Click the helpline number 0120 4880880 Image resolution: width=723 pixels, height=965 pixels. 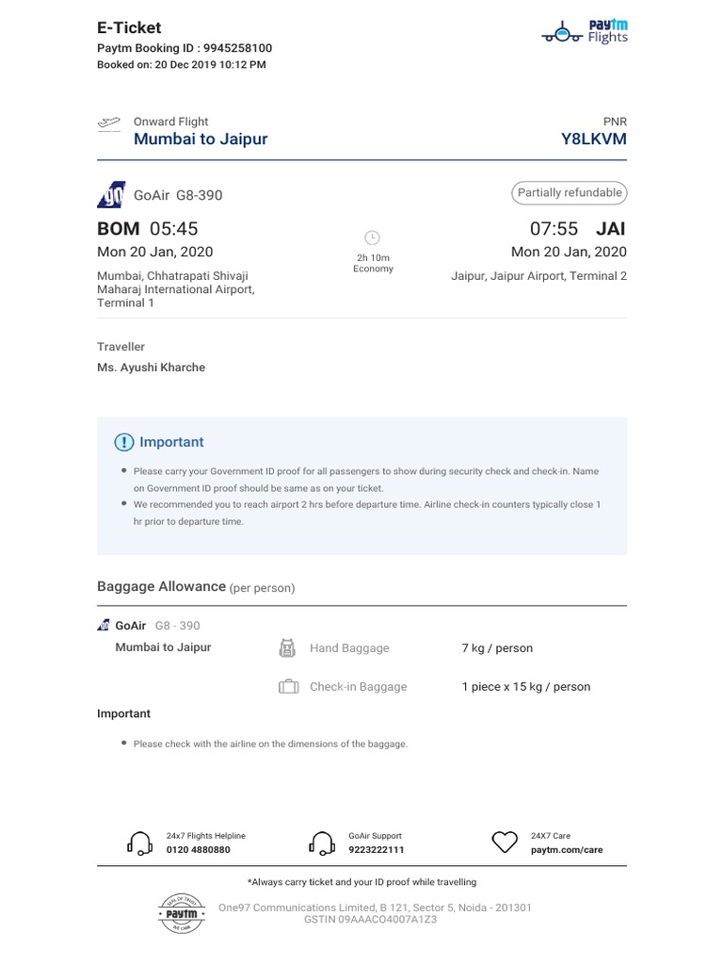(x=198, y=850)
